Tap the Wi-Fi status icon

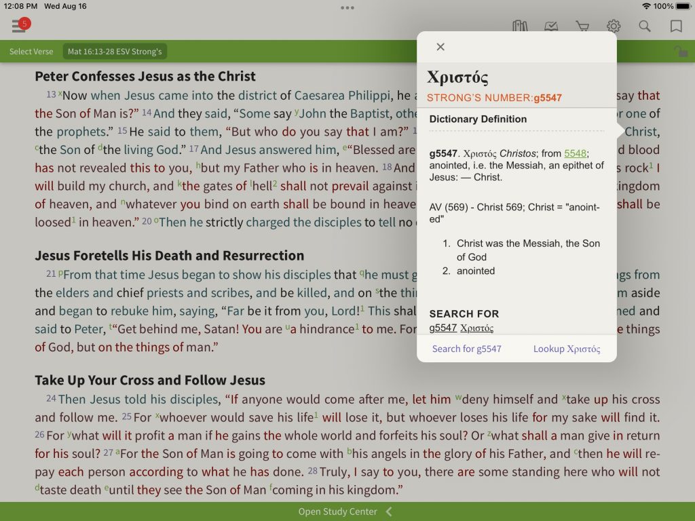click(x=646, y=6)
